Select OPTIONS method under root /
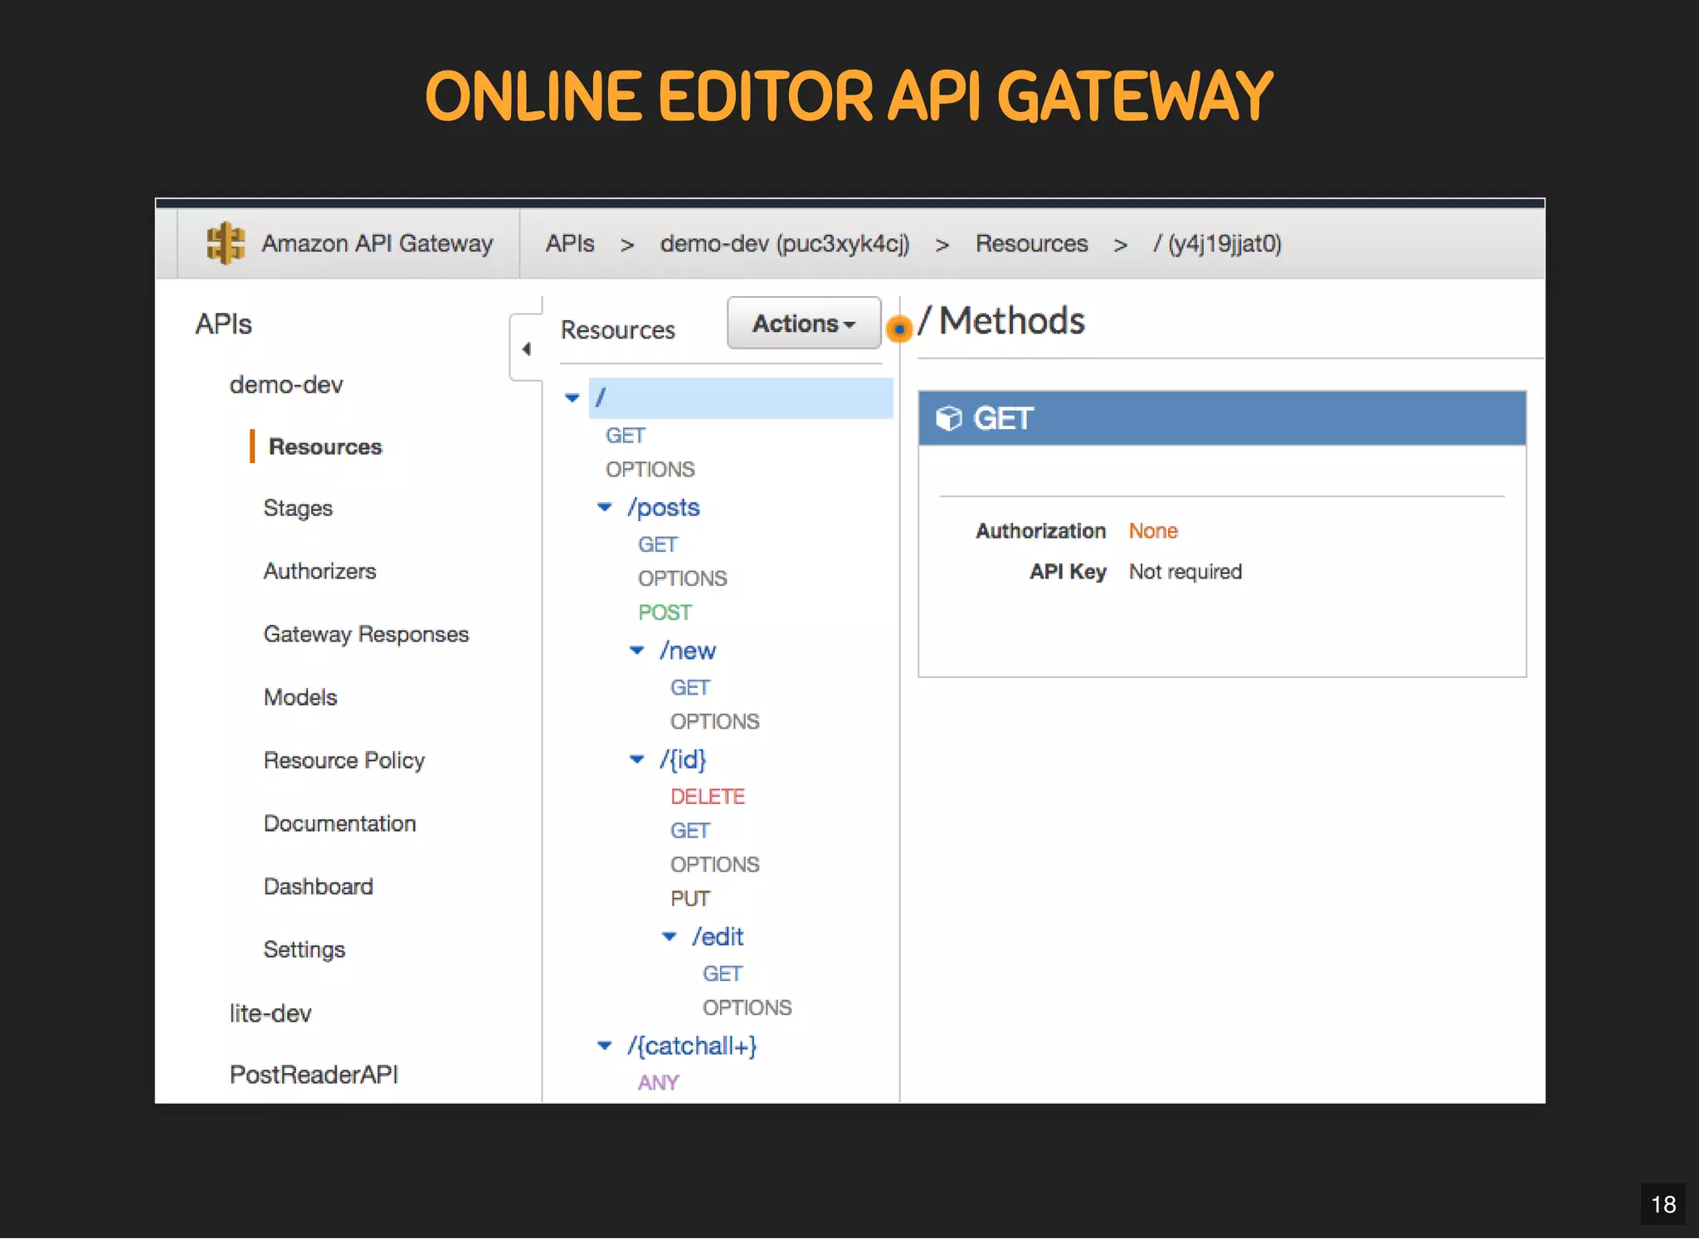Viewport: 1699px width, 1239px height. [x=650, y=470]
